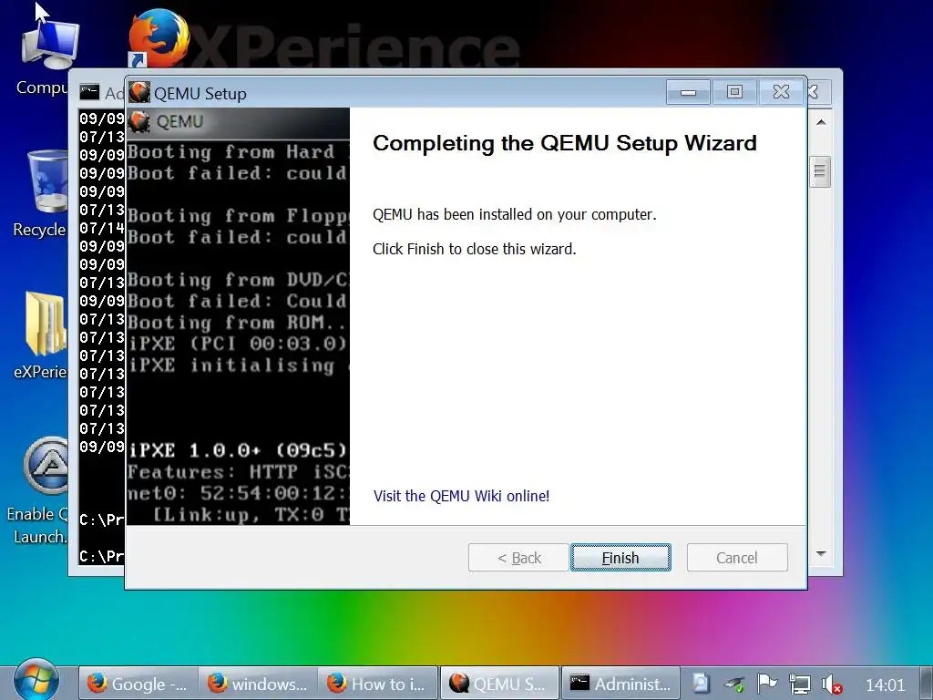Click the command prompt window's title bar icon
This screenshot has width=933, height=700.
90,92
